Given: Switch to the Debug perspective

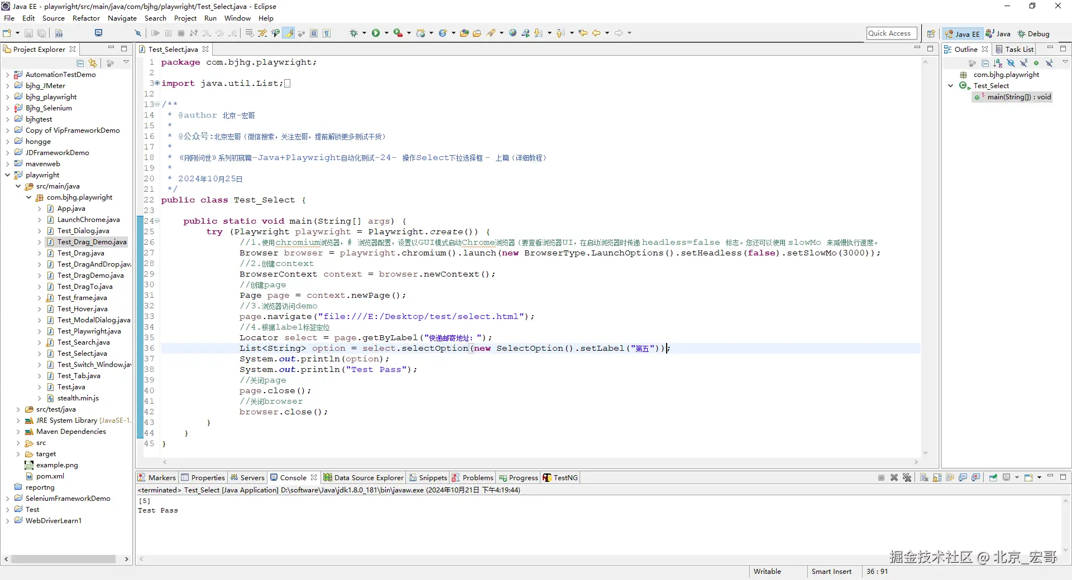Looking at the screenshot, I should [1033, 34].
